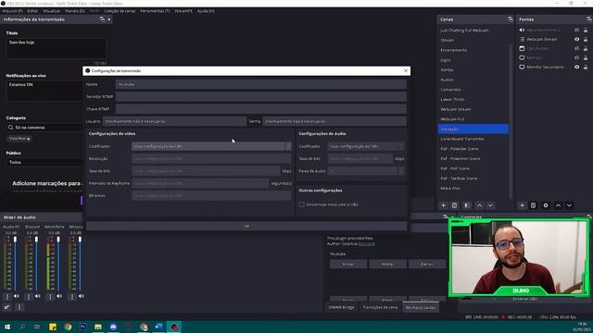Open Faixa de áudio dropdown
This screenshot has height=333, width=593.
coord(366,171)
